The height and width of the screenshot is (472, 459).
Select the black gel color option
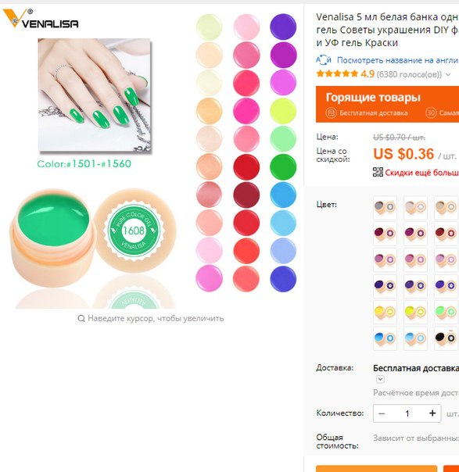pos(446,338)
